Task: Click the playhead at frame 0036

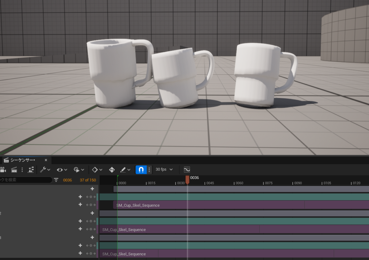Action: point(187,179)
